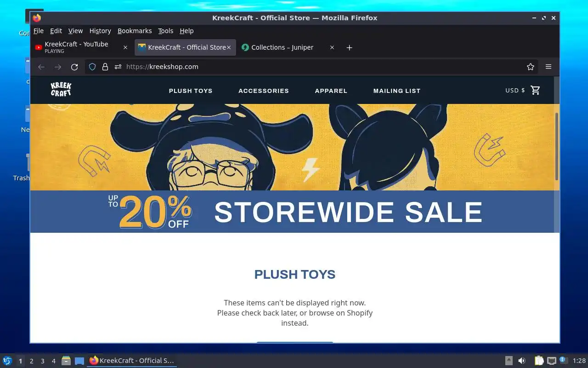Image resolution: width=588 pixels, height=368 pixels.
Task: Switch to workspace 2 in taskbar
Action: pos(31,361)
